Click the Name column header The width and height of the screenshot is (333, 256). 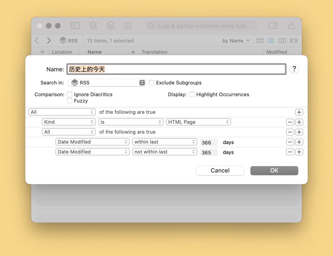94,52
